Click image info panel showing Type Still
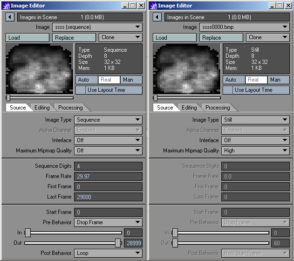 [256, 59]
